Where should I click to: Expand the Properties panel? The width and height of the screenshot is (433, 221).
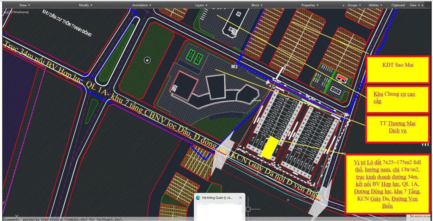[x=310, y=5]
